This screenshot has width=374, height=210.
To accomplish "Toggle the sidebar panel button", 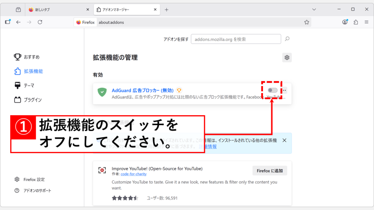I will pyautogui.click(x=8, y=22).
